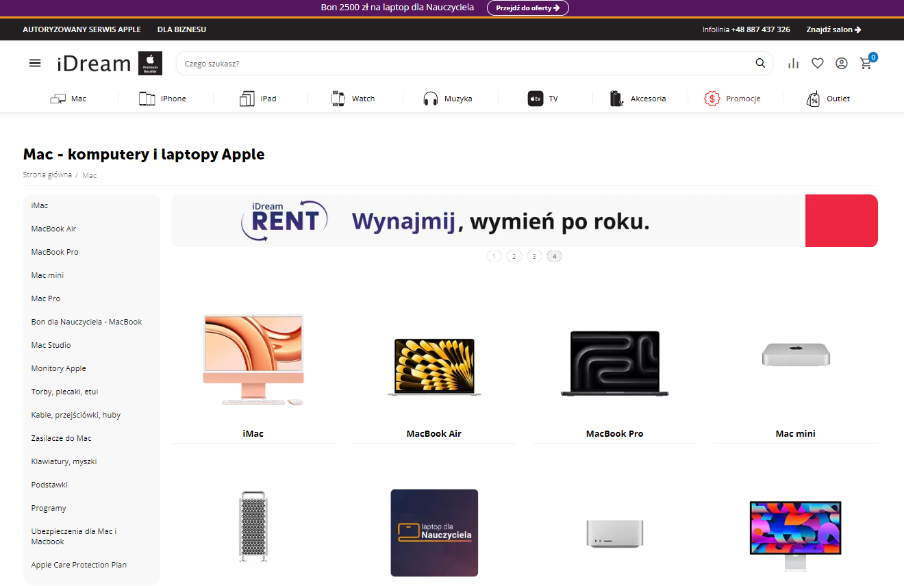Image resolution: width=904 pixels, height=586 pixels.
Task: Select banner slide 3 indicator
Action: coord(534,256)
